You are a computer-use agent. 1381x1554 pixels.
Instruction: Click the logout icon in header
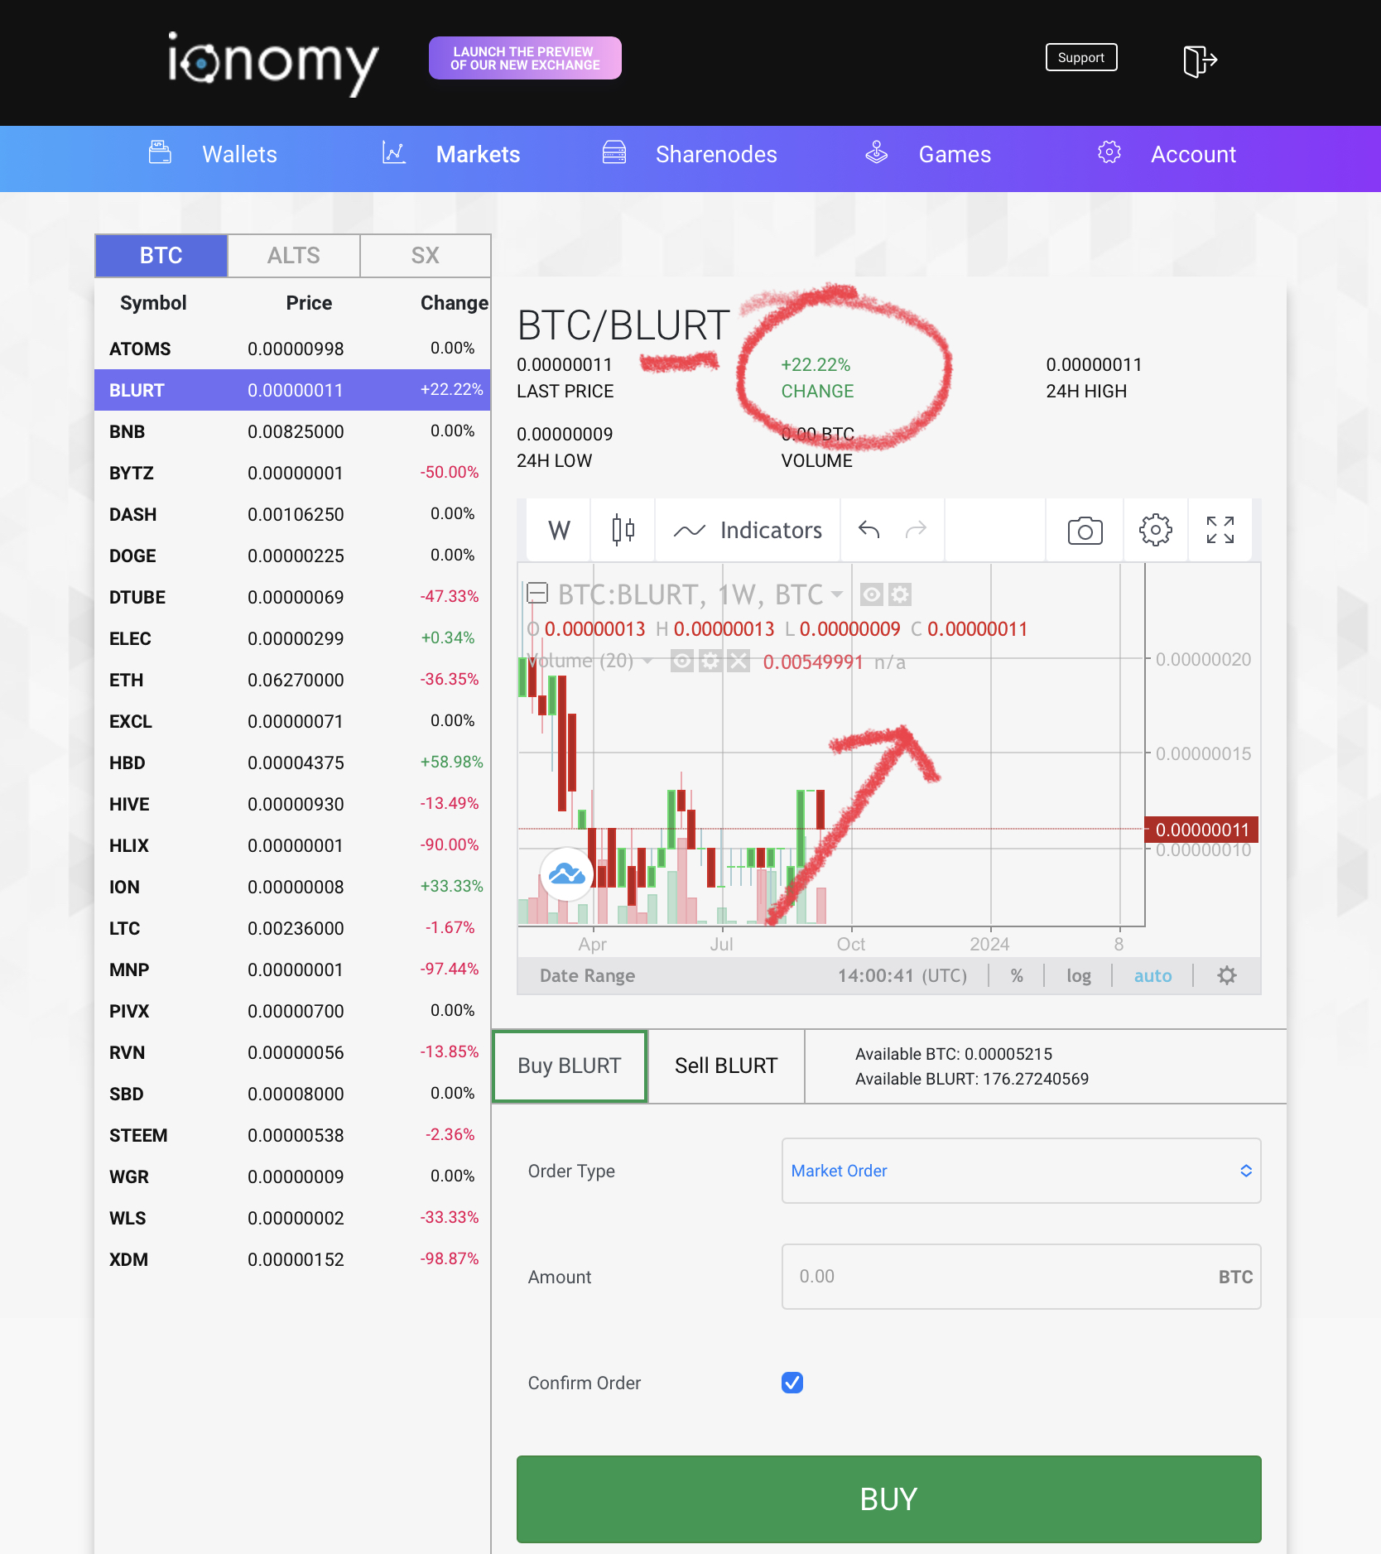pos(1200,60)
